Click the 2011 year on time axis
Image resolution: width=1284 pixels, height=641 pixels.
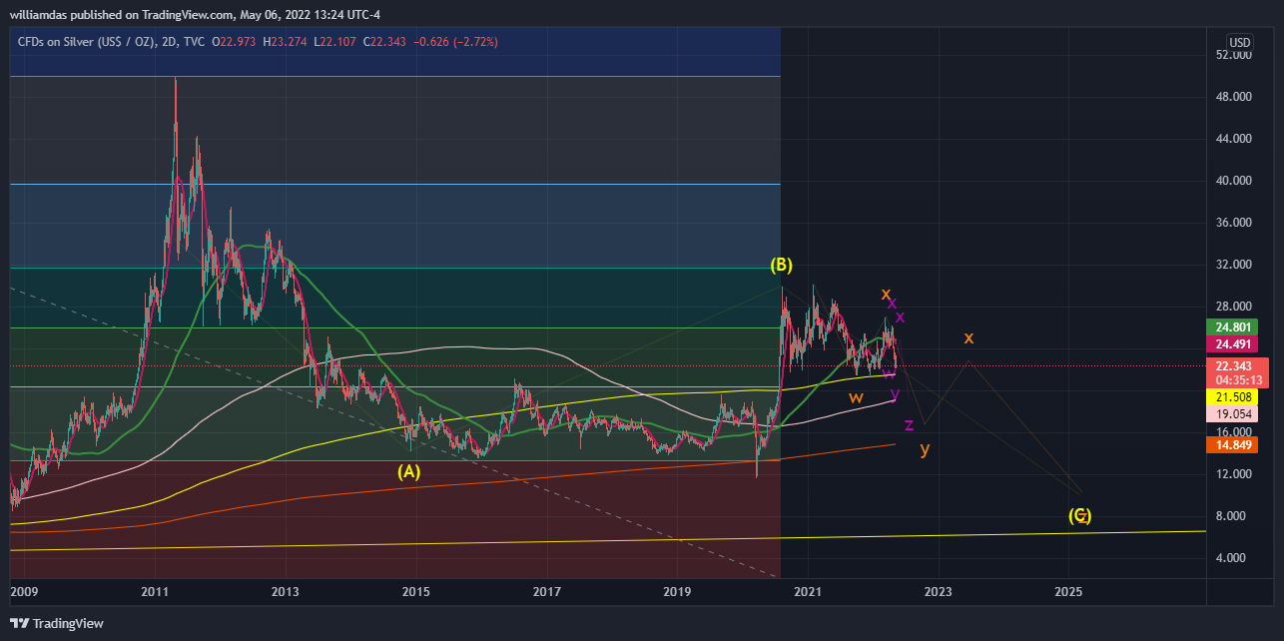[x=155, y=592]
